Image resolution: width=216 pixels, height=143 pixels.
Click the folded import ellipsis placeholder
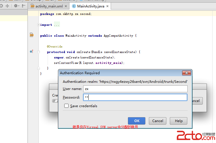click(57, 25)
